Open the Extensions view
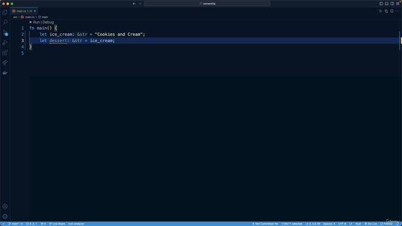The width and height of the screenshot is (402, 226). [5, 53]
